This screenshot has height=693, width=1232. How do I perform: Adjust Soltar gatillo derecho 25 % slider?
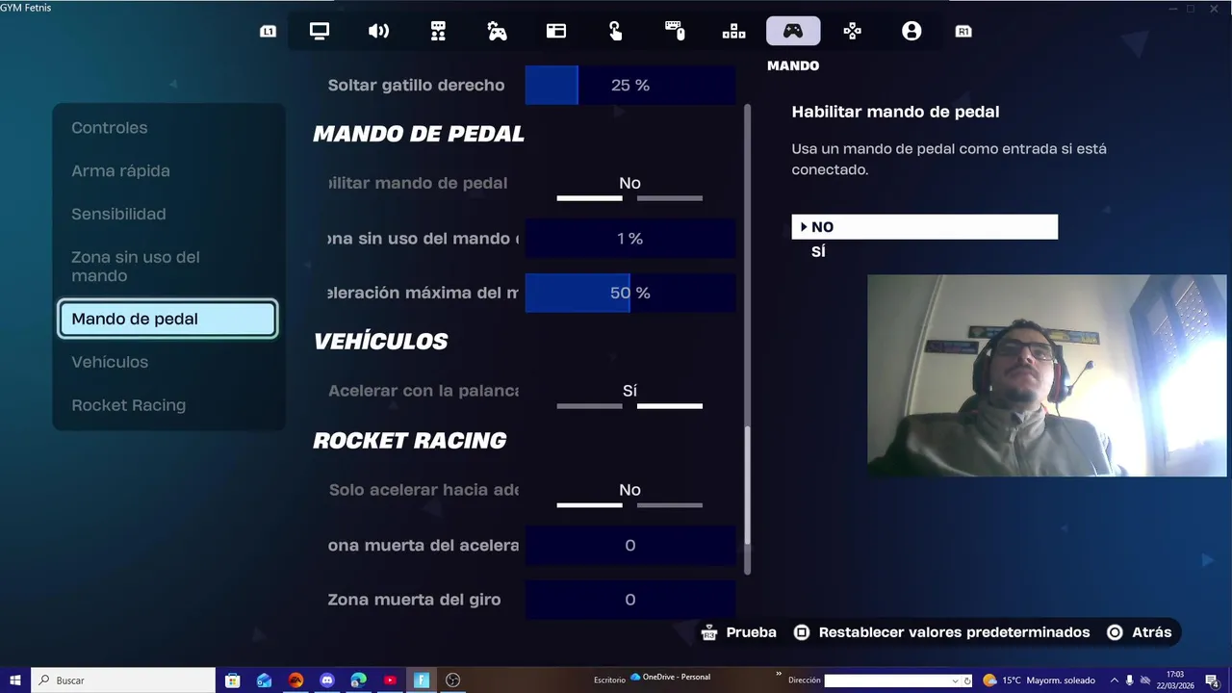[x=630, y=85]
